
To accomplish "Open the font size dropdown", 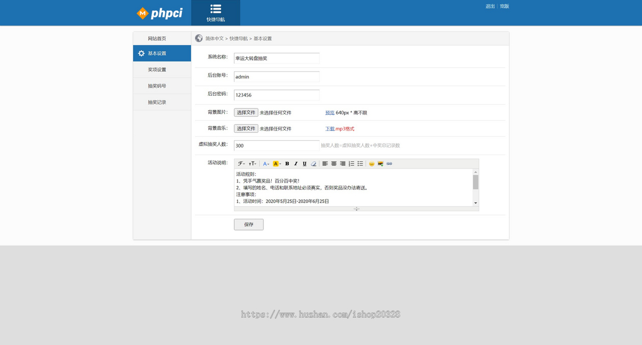I will [252, 163].
